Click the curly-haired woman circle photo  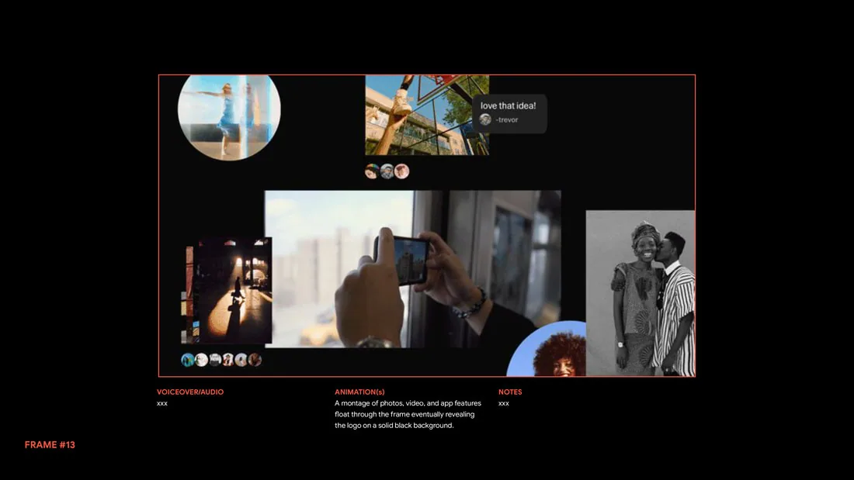point(547,349)
